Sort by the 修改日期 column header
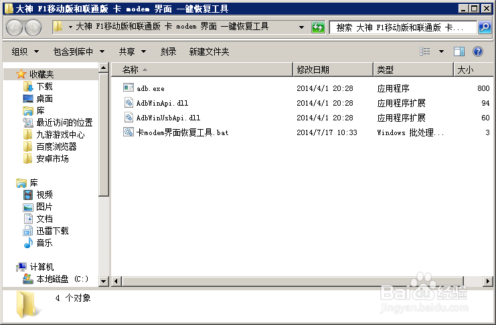 click(333, 70)
